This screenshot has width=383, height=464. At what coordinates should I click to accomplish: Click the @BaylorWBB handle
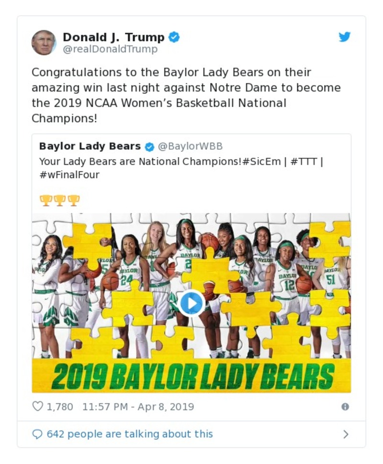pyautogui.click(x=190, y=146)
